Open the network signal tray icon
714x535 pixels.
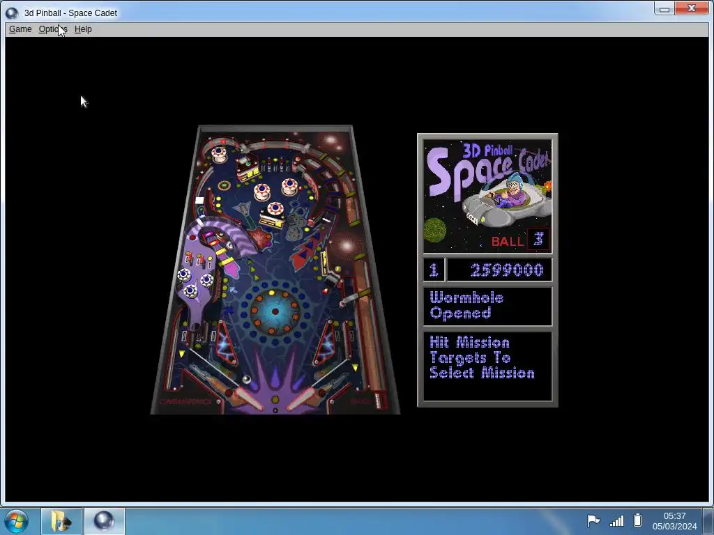(x=616, y=521)
